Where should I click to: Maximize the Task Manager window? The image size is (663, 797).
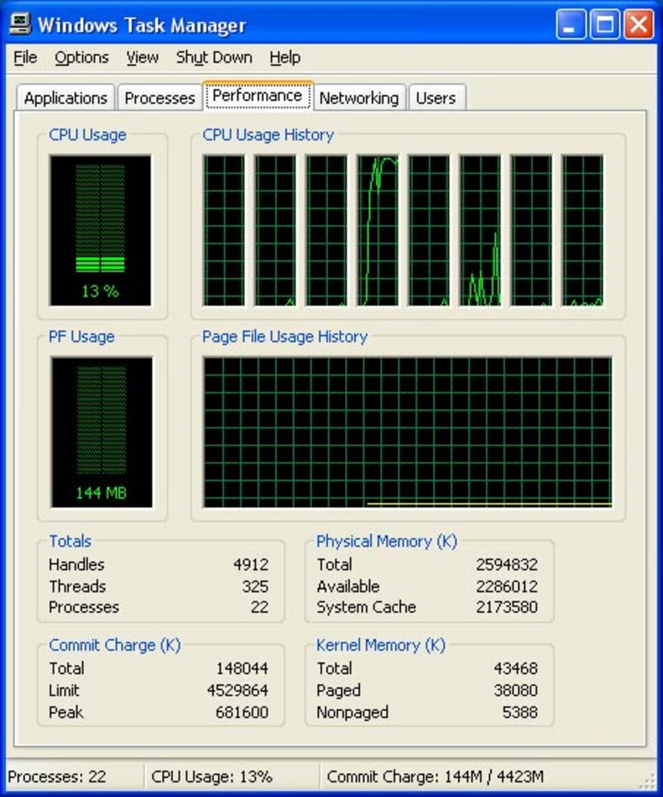click(x=605, y=24)
